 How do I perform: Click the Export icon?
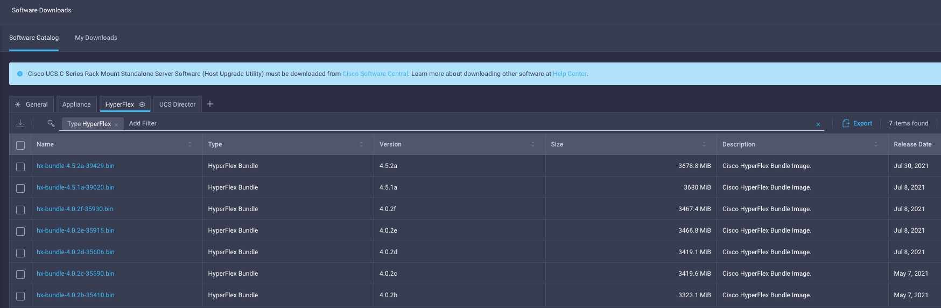point(846,123)
